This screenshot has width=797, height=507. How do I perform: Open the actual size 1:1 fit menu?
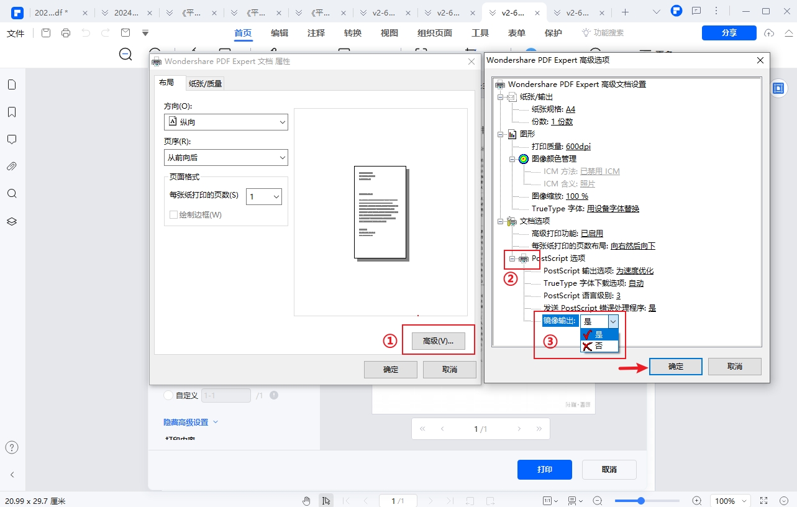tap(551, 501)
